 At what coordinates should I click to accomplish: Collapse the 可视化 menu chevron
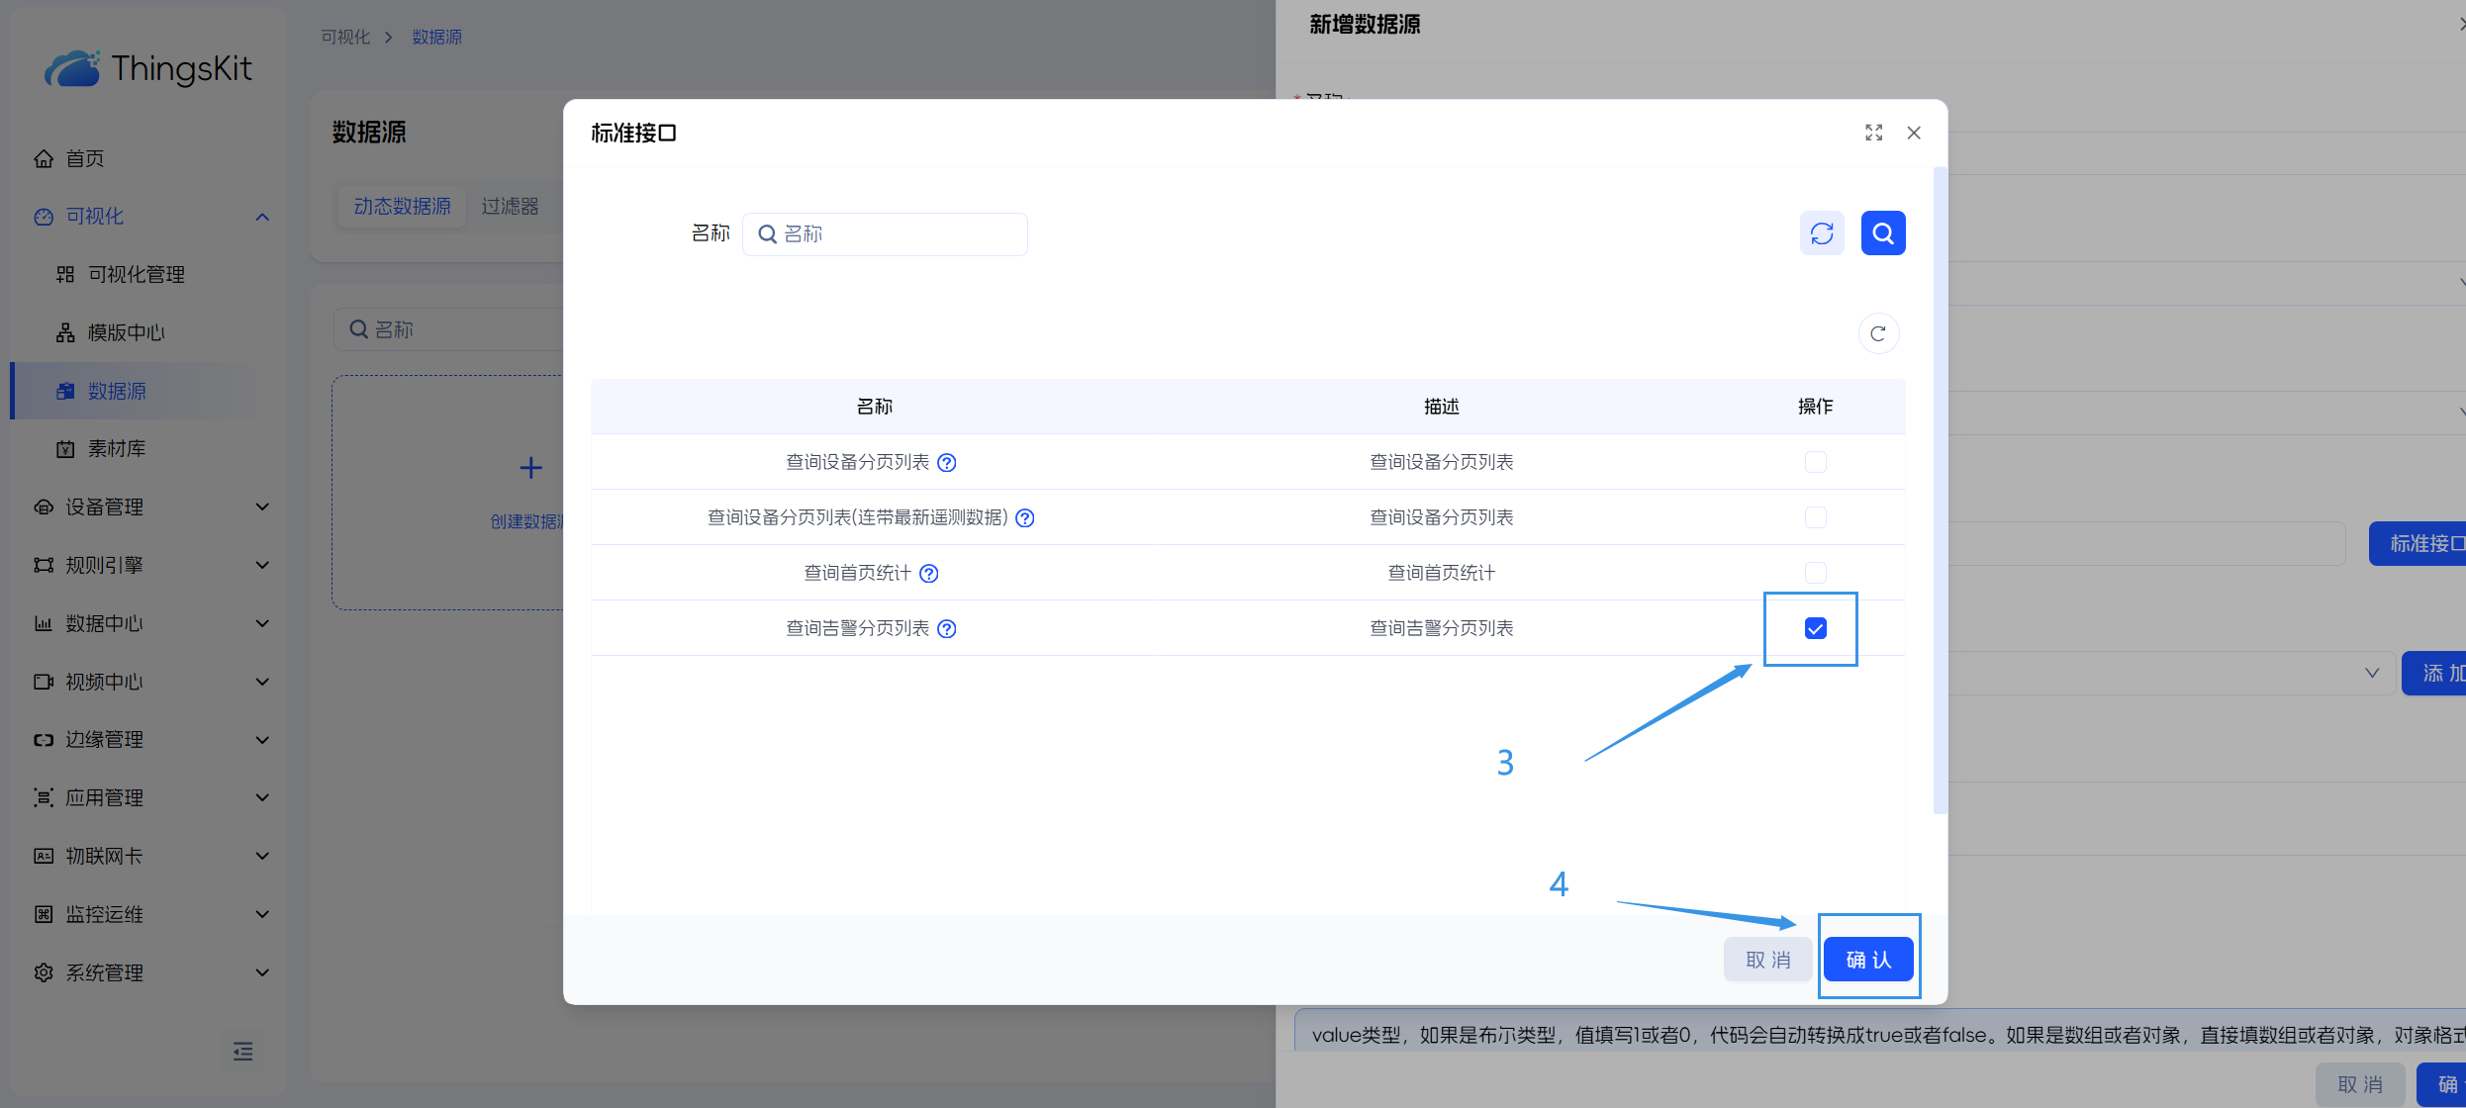pos(262,217)
